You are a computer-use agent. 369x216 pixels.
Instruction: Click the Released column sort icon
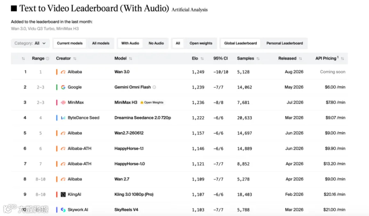(x=300, y=59)
